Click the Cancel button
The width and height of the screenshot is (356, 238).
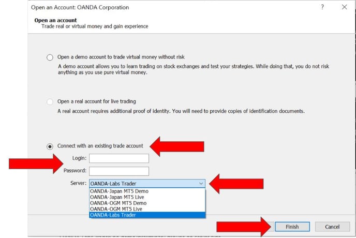click(332, 227)
